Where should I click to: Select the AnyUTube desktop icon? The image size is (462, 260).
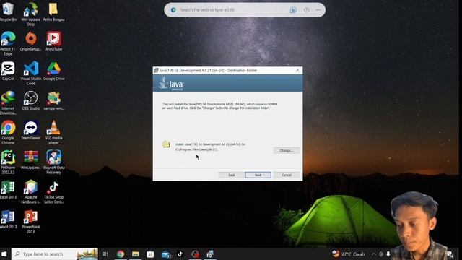(53, 42)
